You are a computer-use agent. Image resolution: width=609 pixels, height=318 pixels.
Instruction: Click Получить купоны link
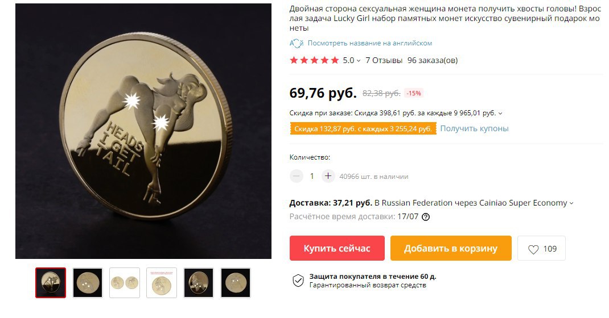coord(474,128)
